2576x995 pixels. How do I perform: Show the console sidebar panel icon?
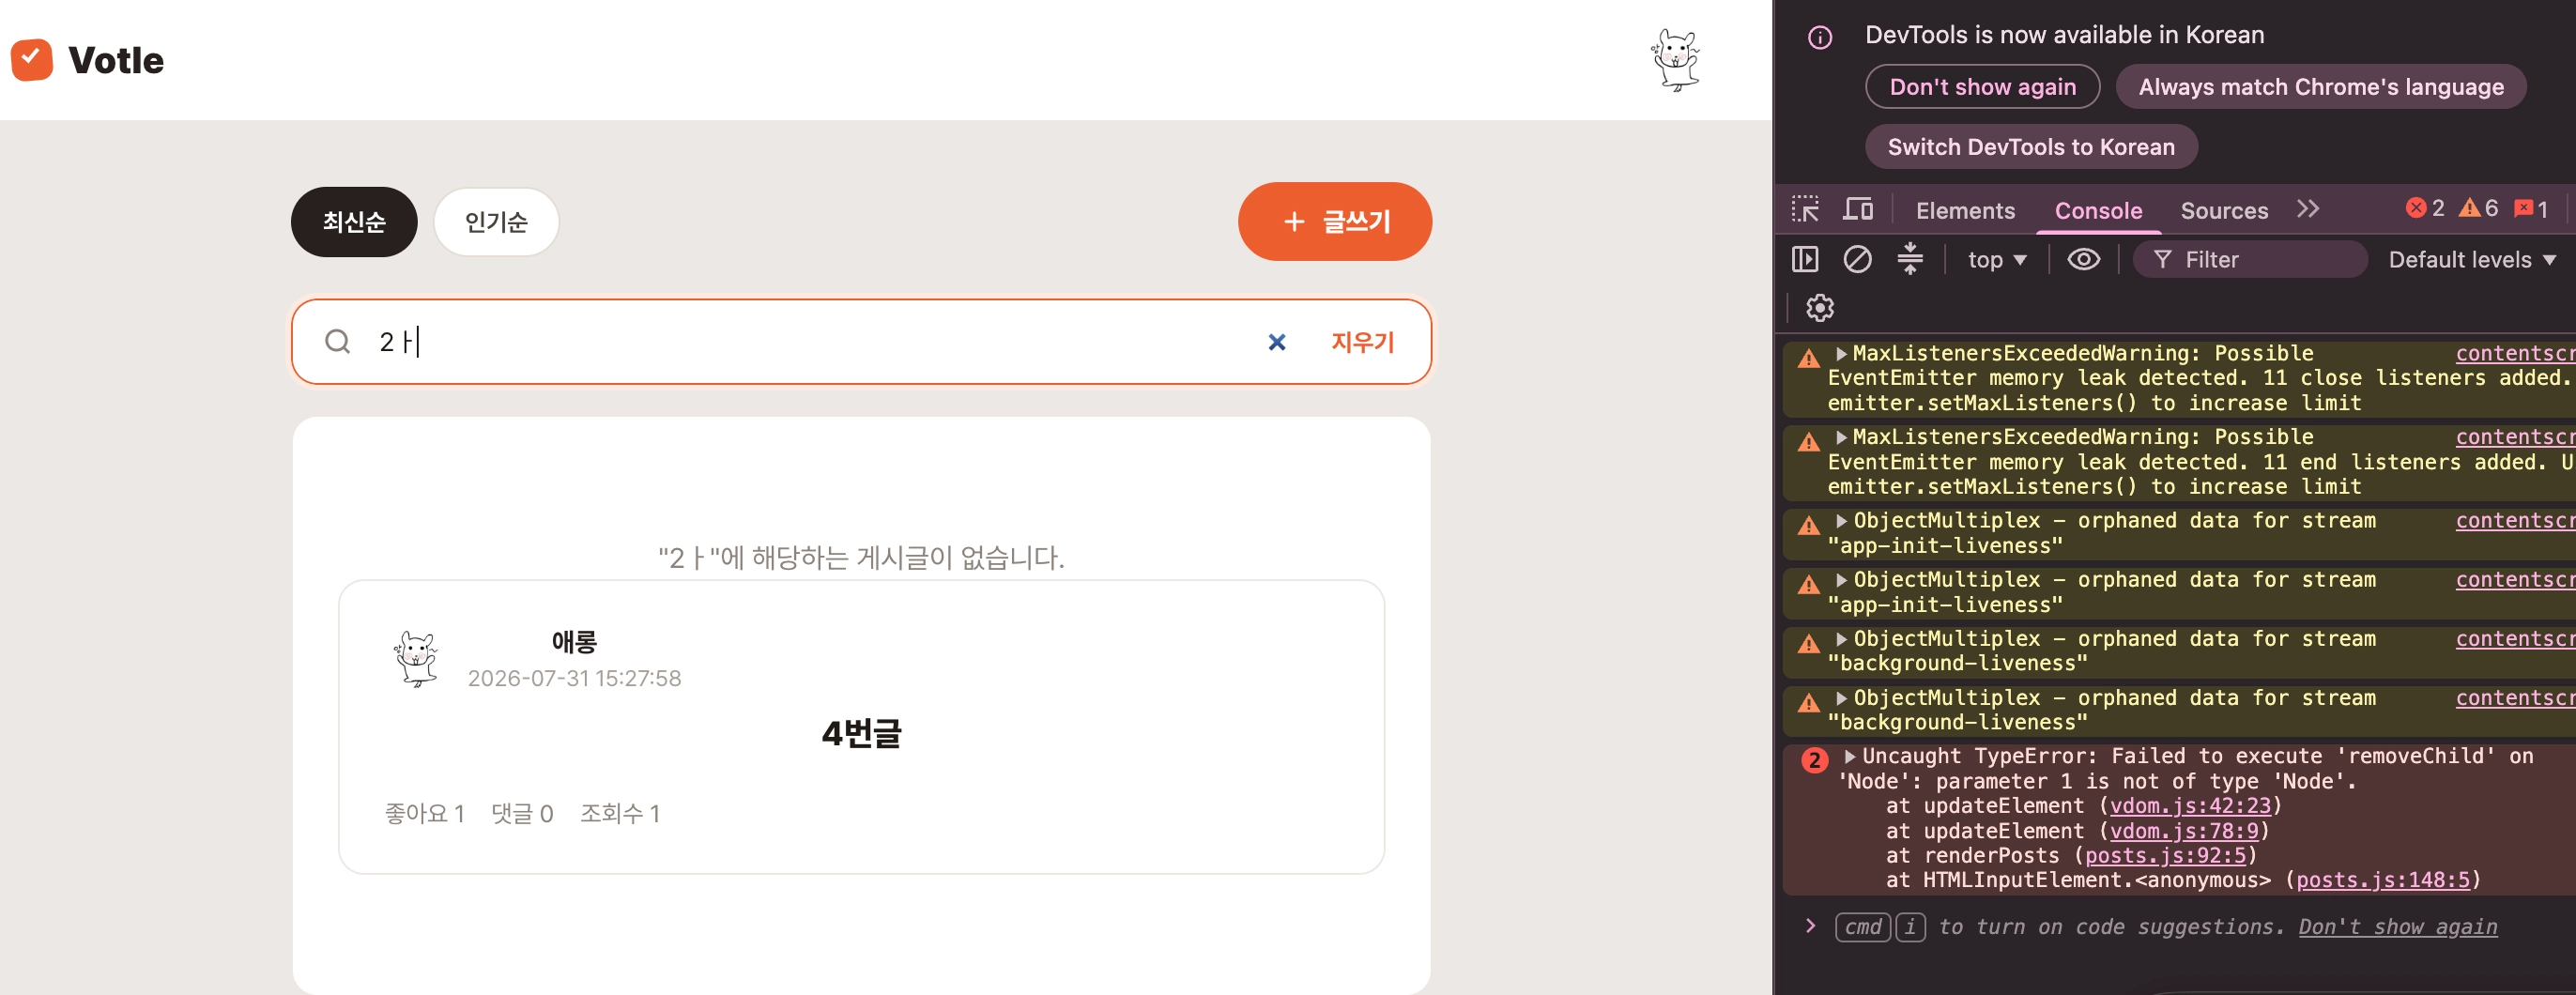1805,259
